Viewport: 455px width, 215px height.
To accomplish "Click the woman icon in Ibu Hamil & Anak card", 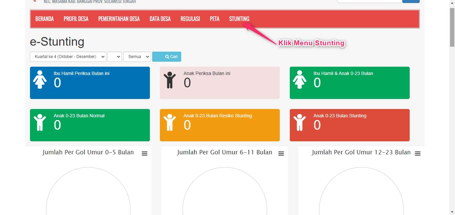I will (x=299, y=79).
